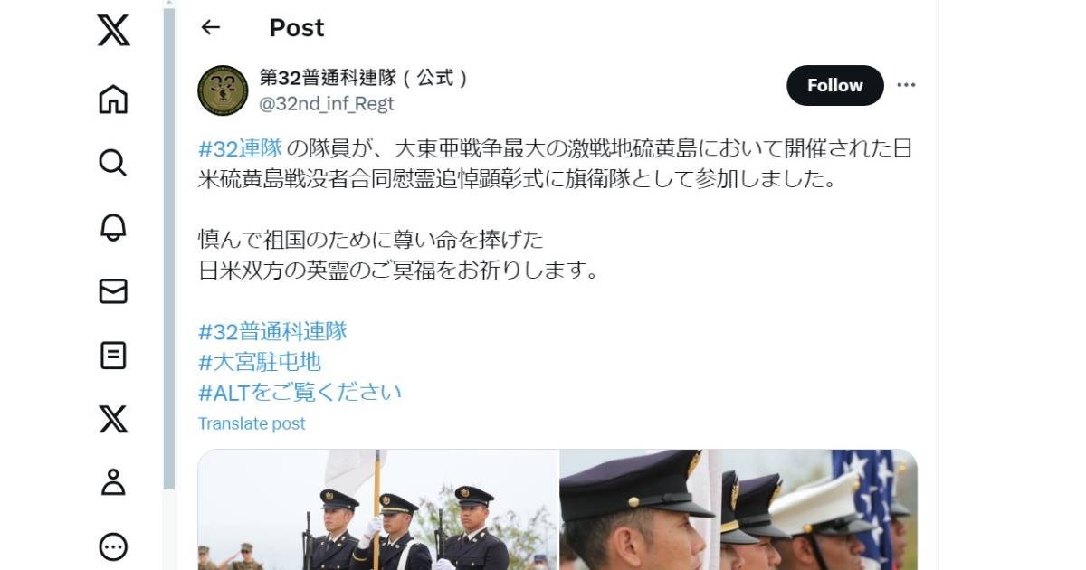View the account's round profile avatar
Image resolution: width=1086 pixels, height=570 pixels.
pos(223,90)
